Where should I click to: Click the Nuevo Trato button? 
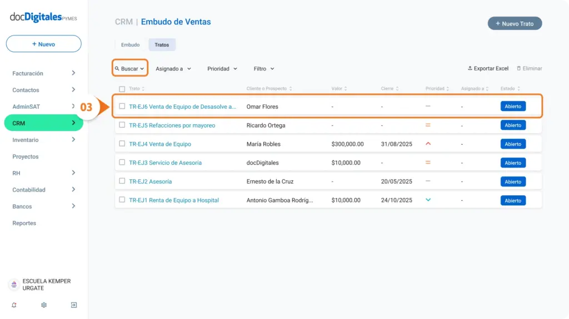(x=515, y=23)
